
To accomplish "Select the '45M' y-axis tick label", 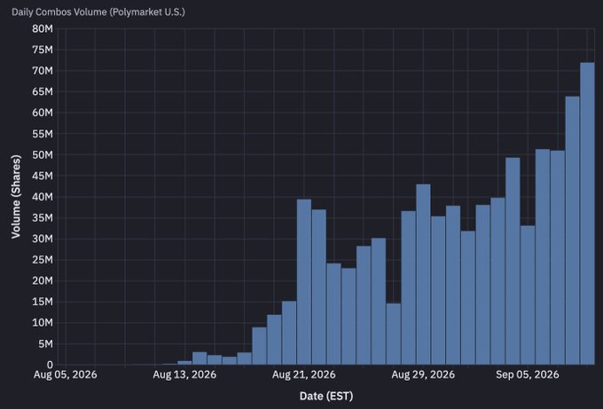I will 43,176.
